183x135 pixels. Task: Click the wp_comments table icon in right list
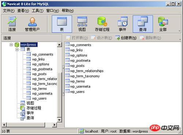[67, 45]
